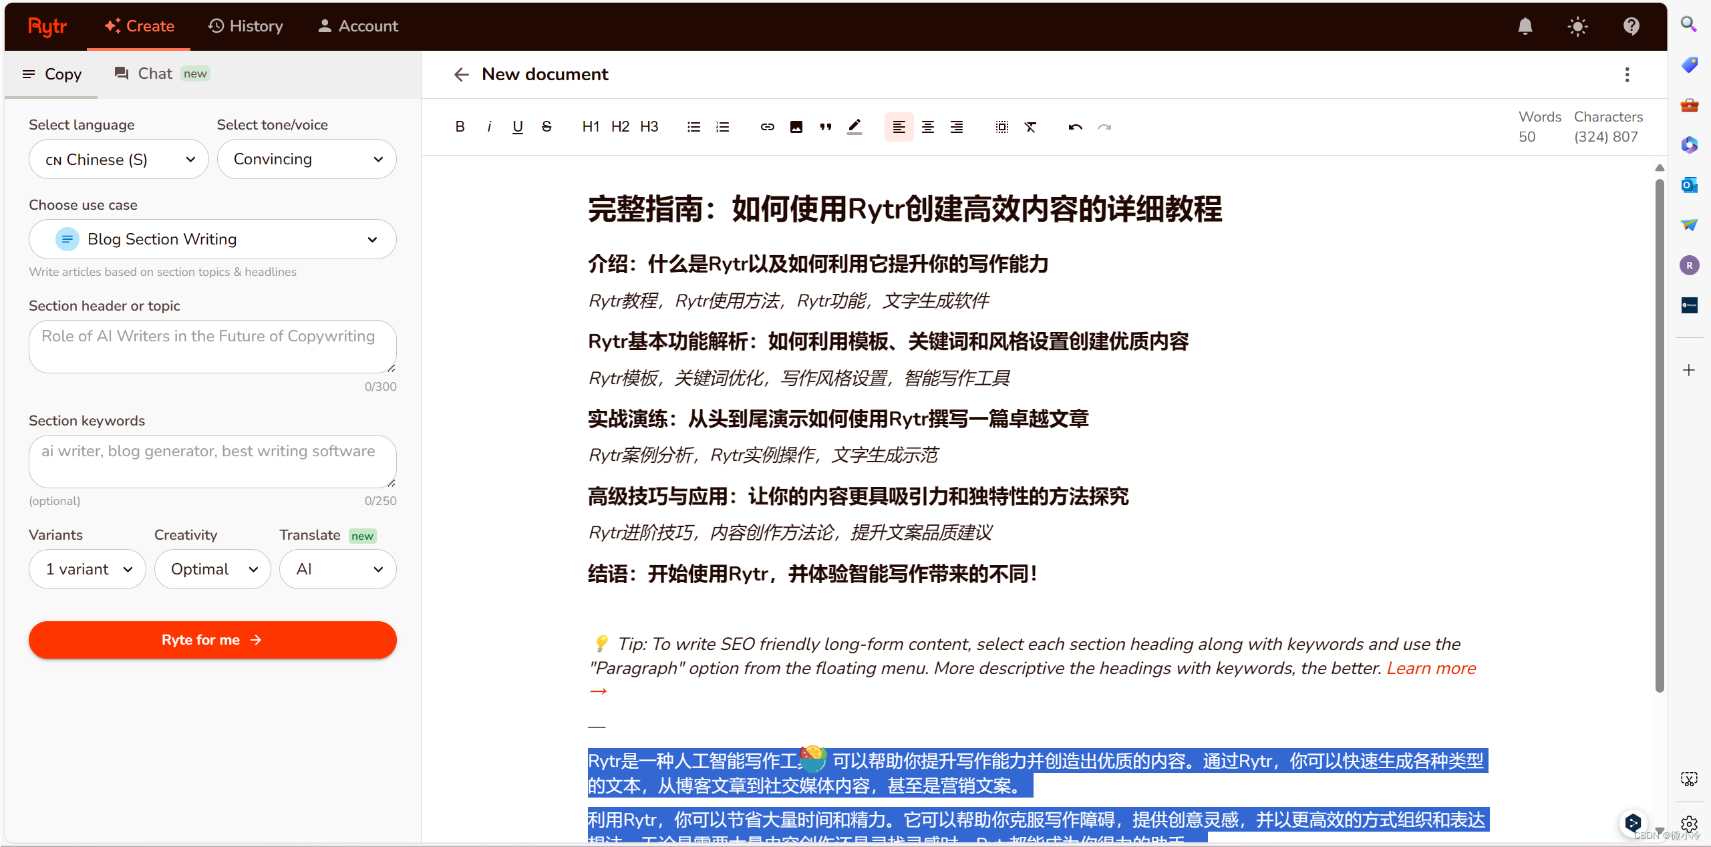This screenshot has width=1711, height=847.
Task: Expand the Select tone/voice dropdown
Action: tap(305, 158)
